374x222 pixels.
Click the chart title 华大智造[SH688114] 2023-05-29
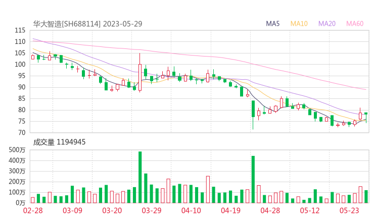87,24
